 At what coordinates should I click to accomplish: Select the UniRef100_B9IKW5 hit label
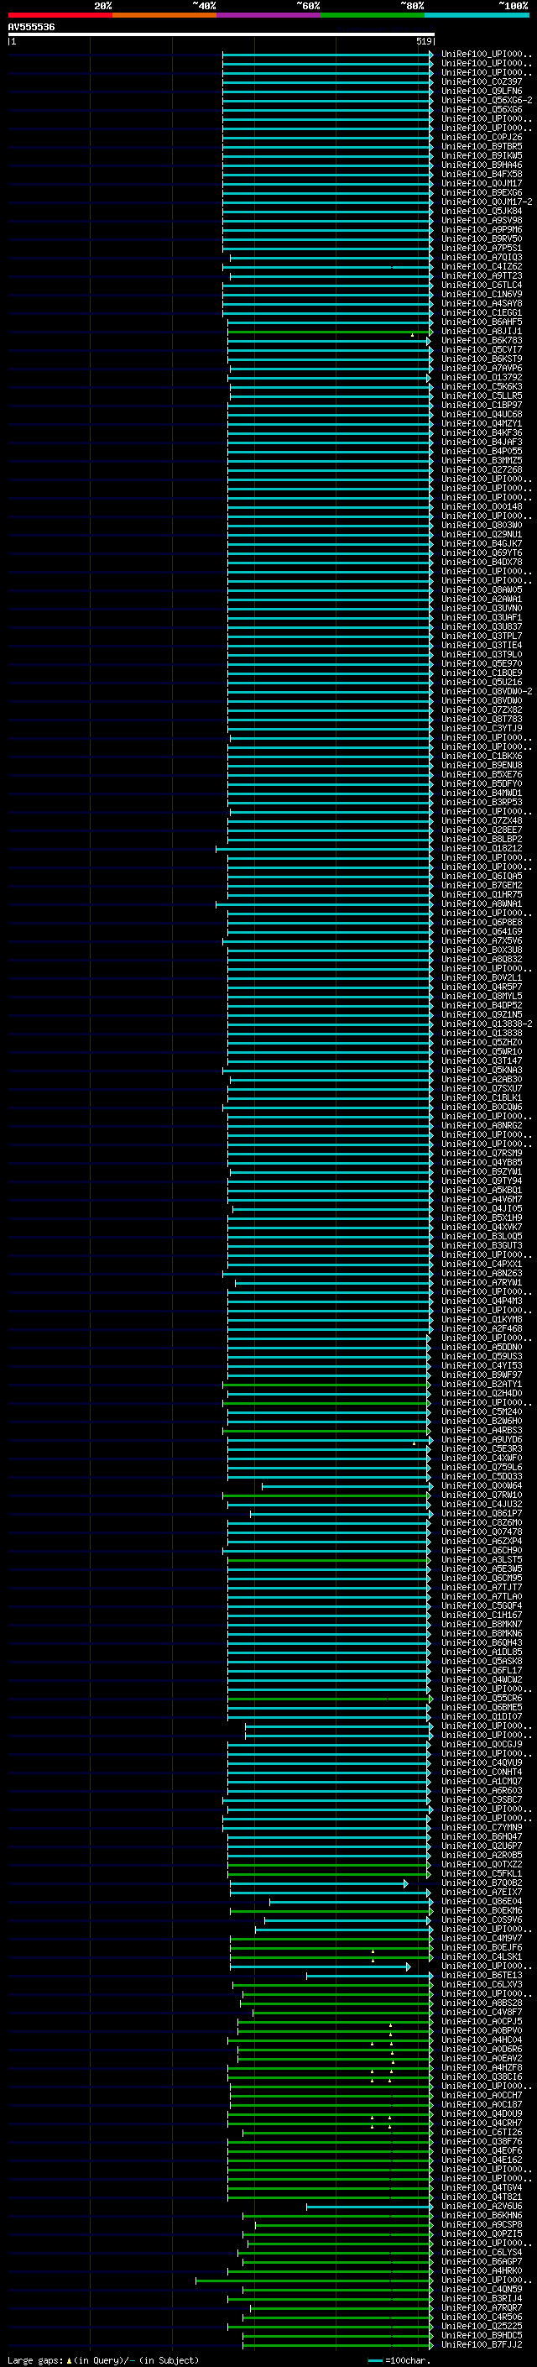click(482, 156)
